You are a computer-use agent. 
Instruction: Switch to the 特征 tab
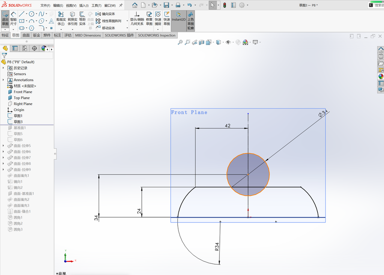(5, 35)
